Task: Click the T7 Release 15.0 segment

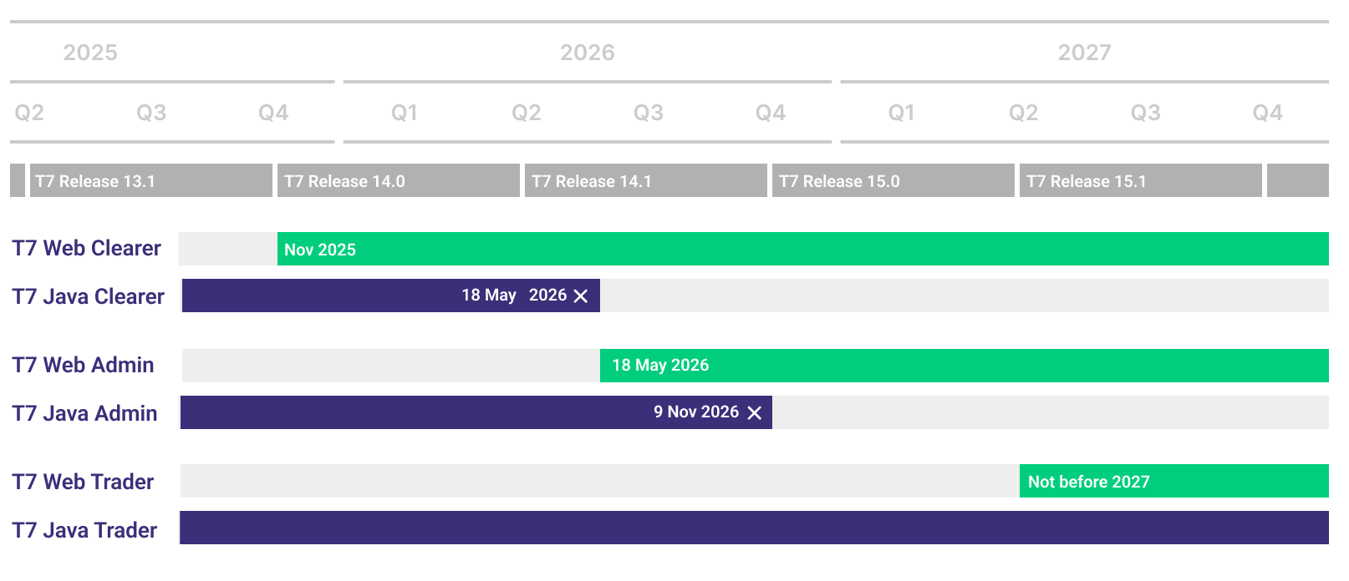Action: coord(893,181)
